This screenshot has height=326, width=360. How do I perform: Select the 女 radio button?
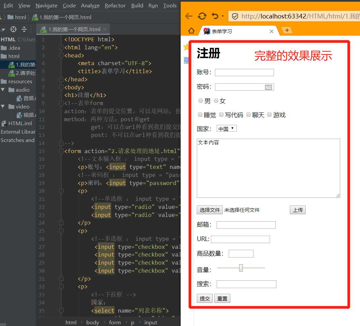click(x=216, y=101)
